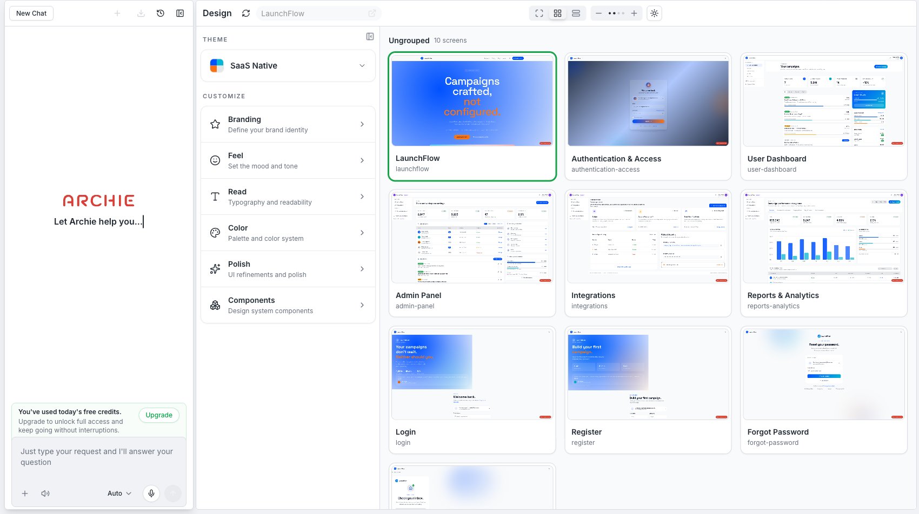Add attachment with plus icon in chat box
This screenshot has height=514, width=919.
click(x=25, y=493)
